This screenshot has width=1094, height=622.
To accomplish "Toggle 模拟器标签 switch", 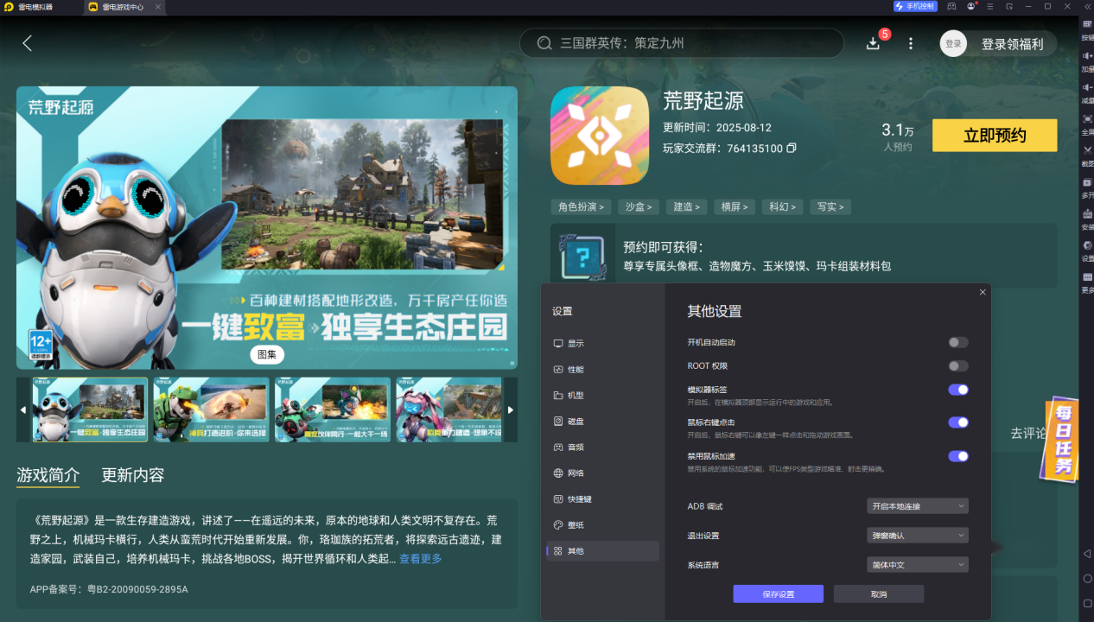I will point(957,390).
